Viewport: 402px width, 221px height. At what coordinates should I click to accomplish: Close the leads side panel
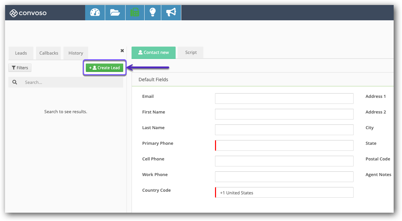tap(122, 51)
